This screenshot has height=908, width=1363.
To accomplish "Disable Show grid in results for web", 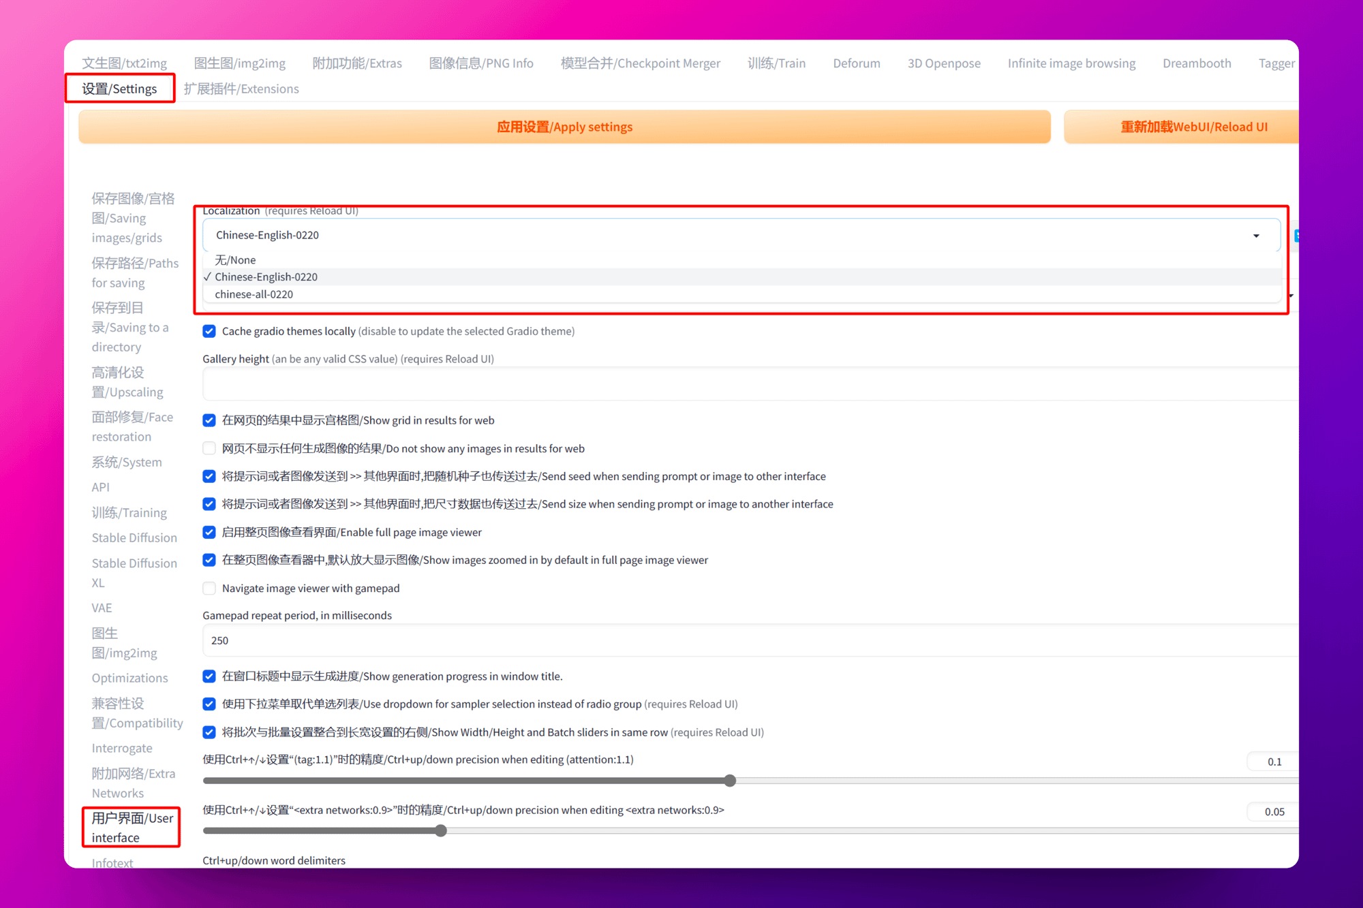I will [209, 420].
